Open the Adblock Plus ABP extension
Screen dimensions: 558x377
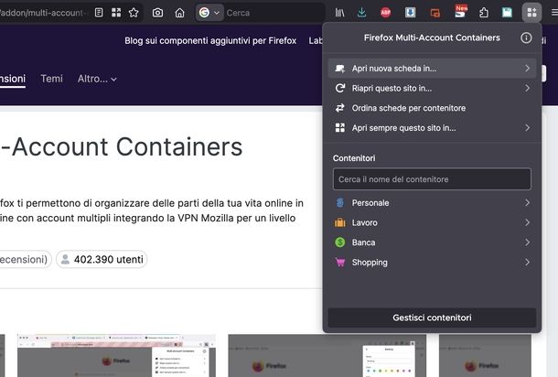click(x=385, y=13)
